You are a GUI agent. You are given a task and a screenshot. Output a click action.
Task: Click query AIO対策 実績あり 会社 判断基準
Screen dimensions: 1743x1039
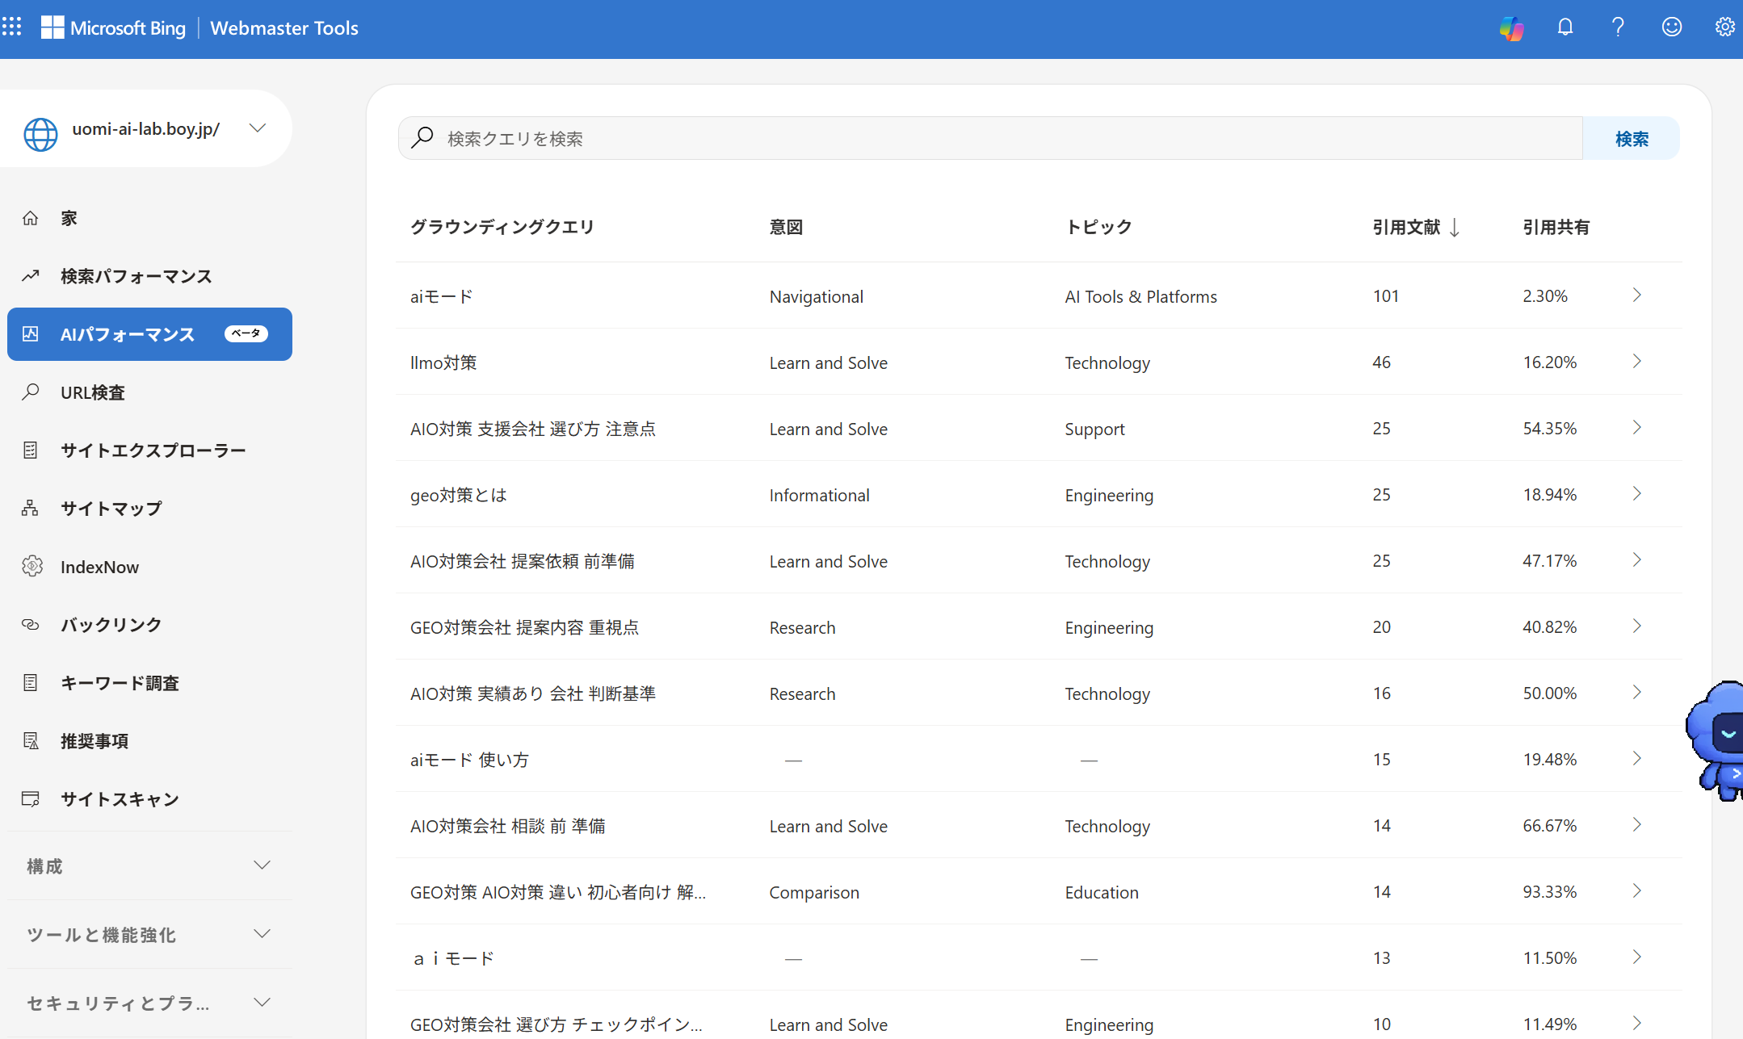pos(533,693)
